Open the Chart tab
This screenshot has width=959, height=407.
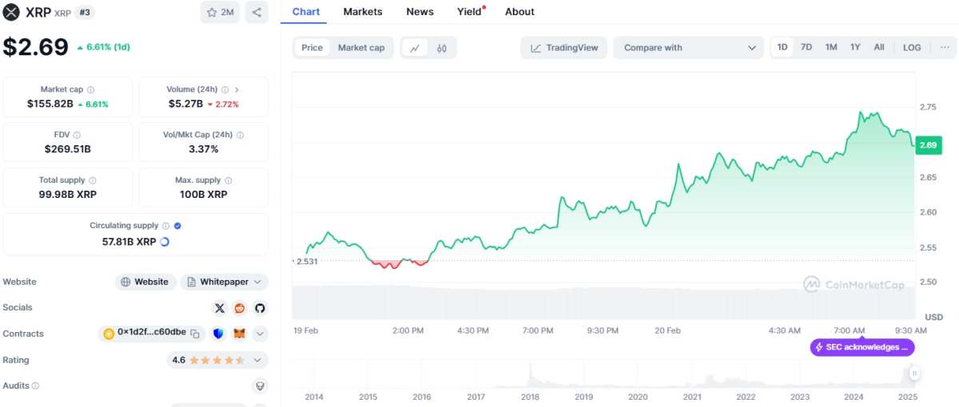pyautogui.click(x=306, y=12)
